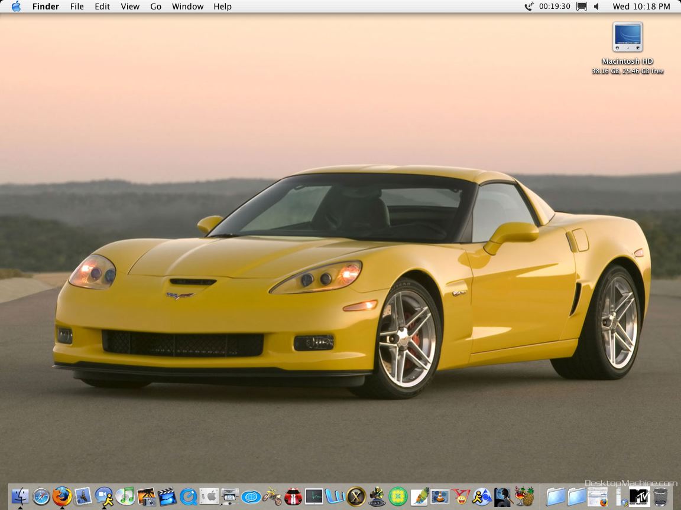Open the Displays menu bar icon
Screen dimensions: 681x510
[582, 6]
